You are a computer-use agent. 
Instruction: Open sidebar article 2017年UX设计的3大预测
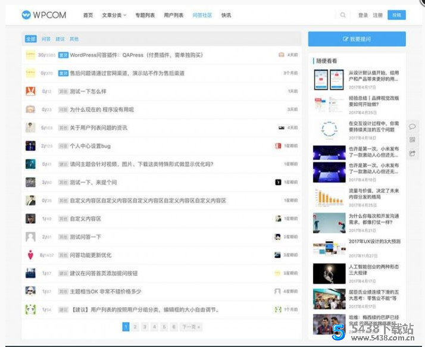pos(374,241)
